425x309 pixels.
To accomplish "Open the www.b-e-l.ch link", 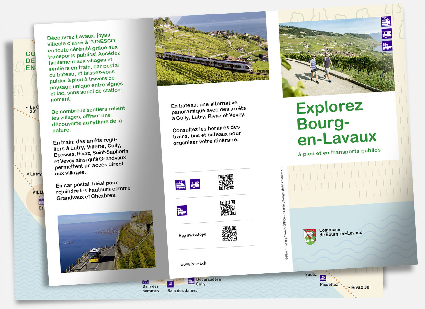I will coord(193,264).
